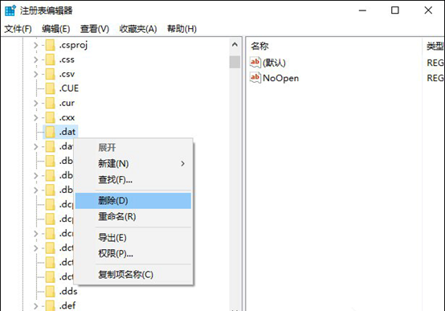Select the .def tree key label
Viewport: 445px width, 311px height.
67,305
